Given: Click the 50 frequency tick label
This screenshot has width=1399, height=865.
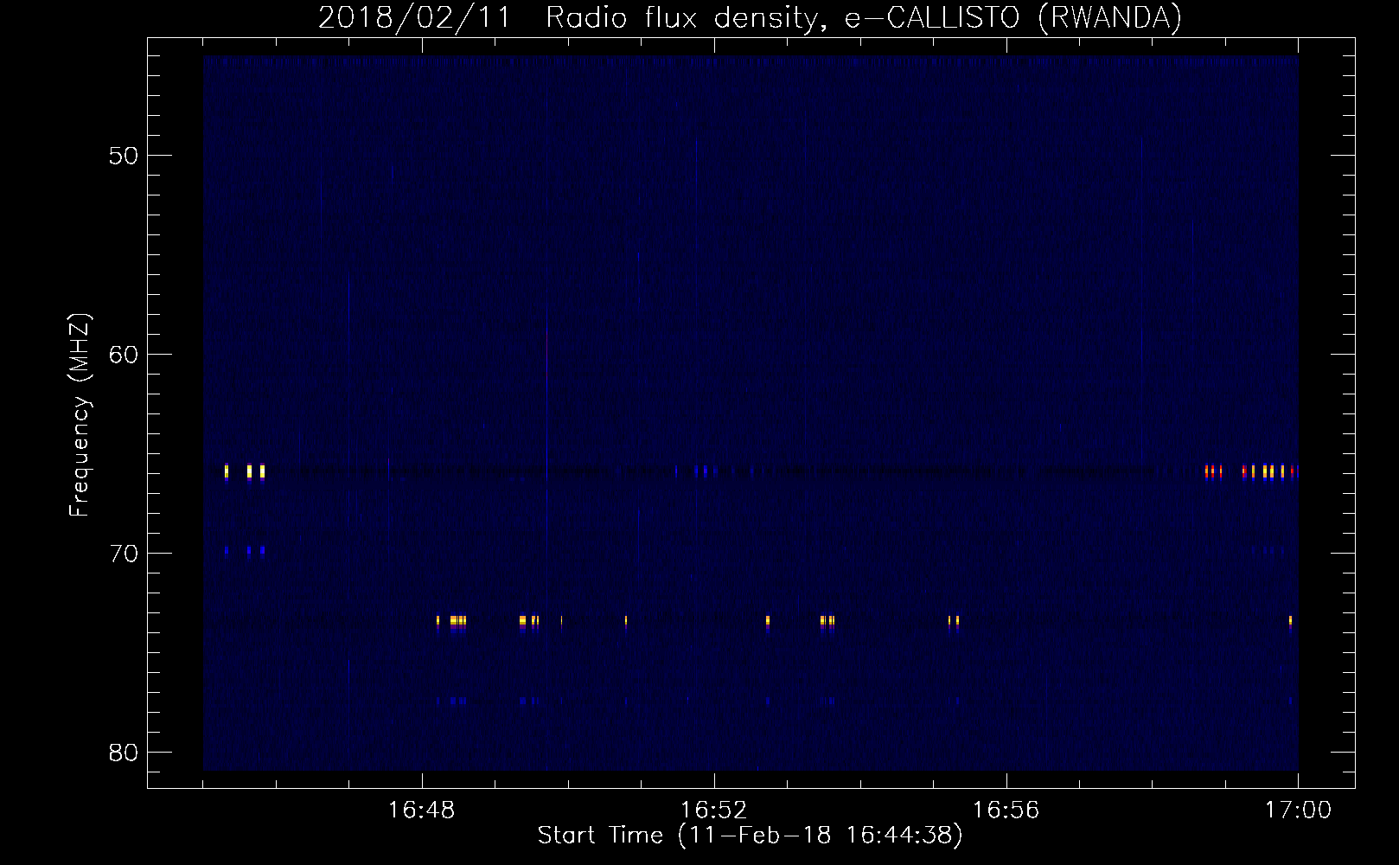Looking at the screenshot, I should point(124,156).
